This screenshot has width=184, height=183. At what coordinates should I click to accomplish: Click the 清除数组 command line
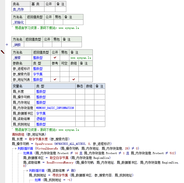(x=29, y=134)
